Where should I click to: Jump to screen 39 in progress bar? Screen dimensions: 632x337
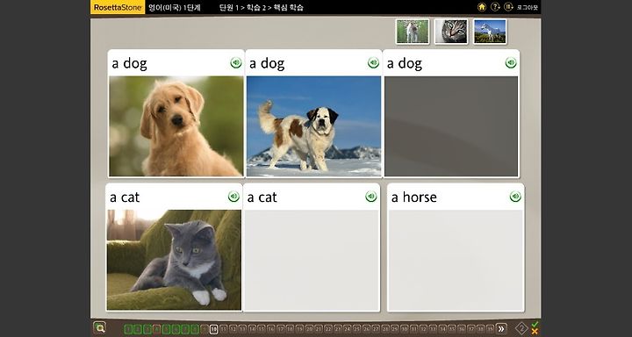pyautogui.click(x=490, y=329)
